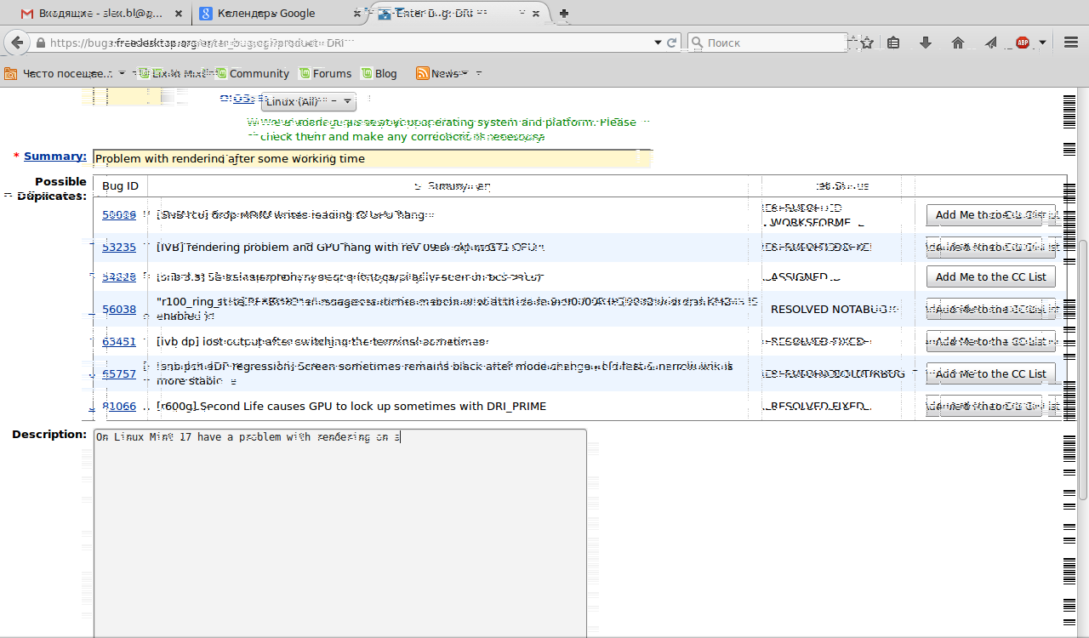
Task: Open the bookmarks list icon
Action: [x=892, y=43]
